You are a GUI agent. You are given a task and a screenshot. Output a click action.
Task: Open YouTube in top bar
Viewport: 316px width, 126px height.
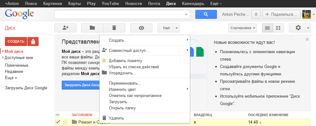[110, 4]
